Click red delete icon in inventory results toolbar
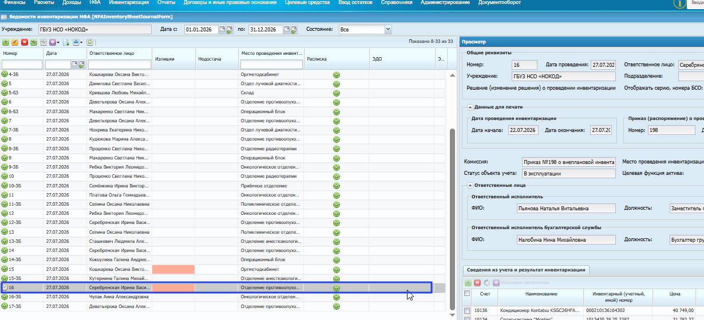 click(477, 283)
